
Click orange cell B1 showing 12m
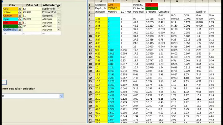pos(114,5)
